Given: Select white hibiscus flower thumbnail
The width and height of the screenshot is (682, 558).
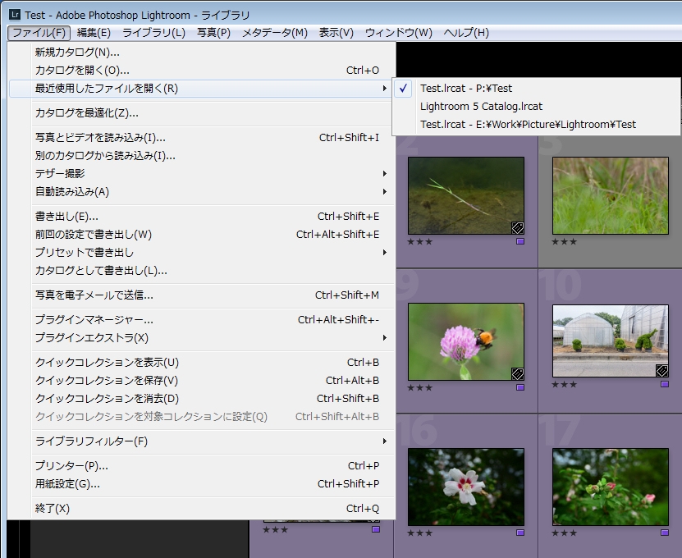Looking at the screenshot, I should (466, 487).
